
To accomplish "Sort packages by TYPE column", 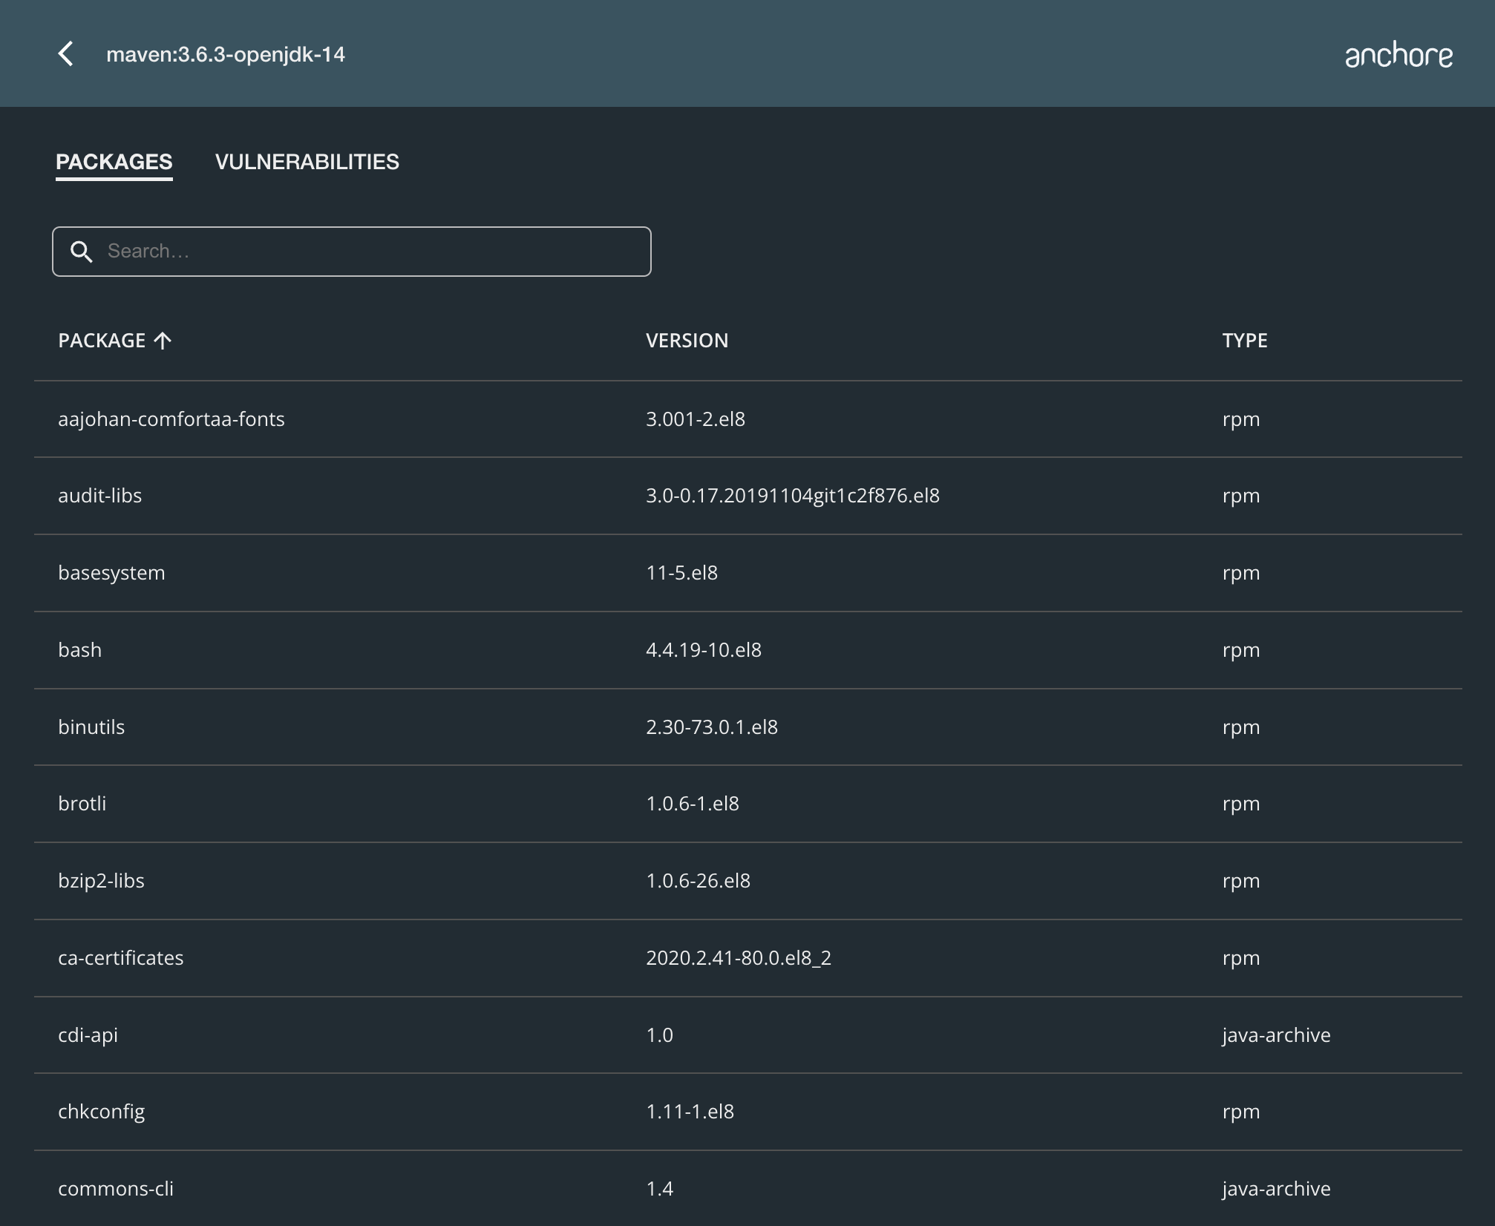I will click(1245, 340).
